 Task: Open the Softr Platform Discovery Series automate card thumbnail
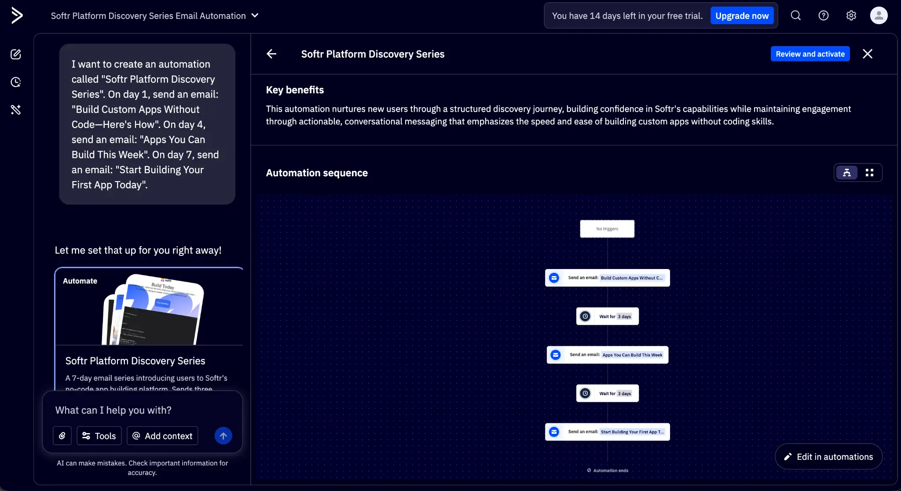pos(149,307)
